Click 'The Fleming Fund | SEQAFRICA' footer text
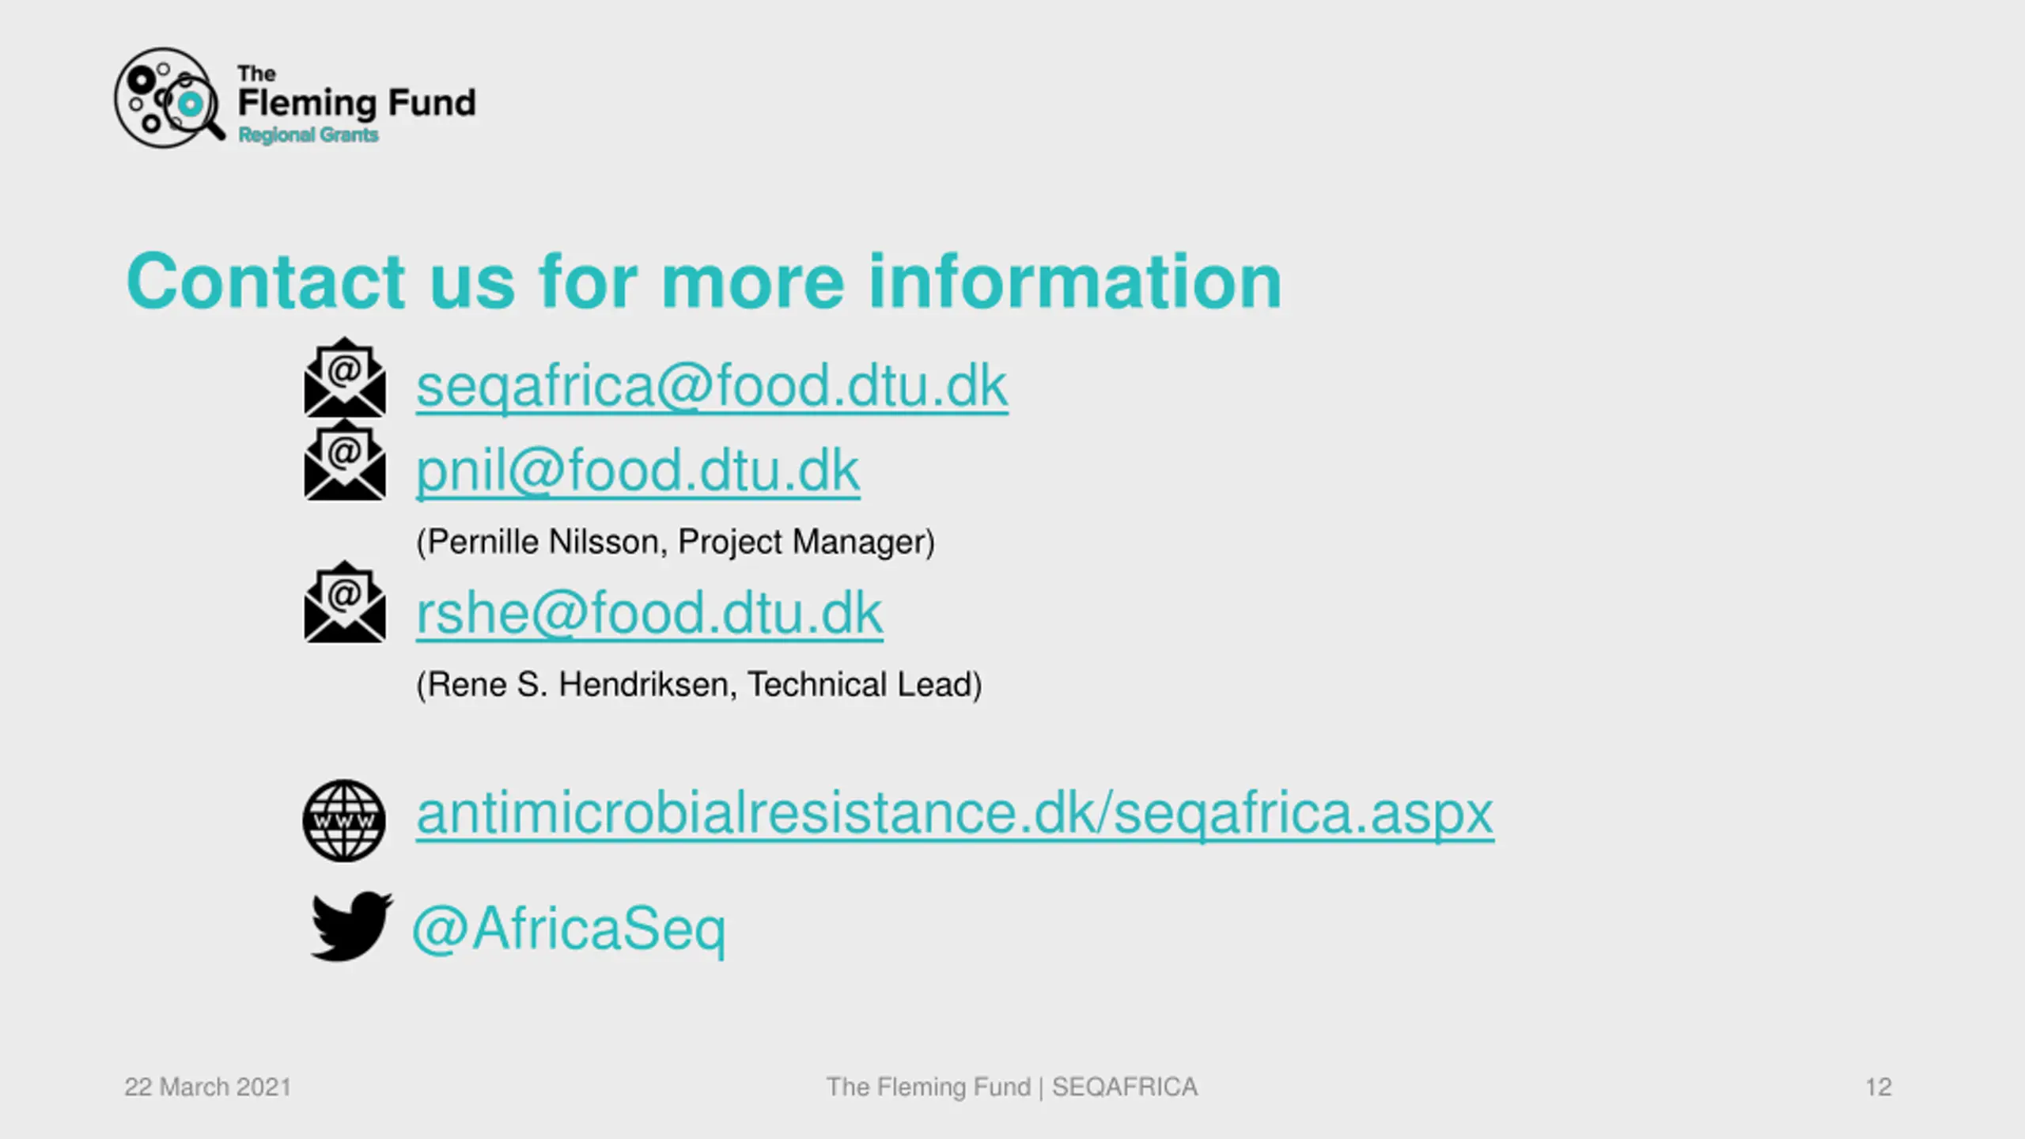Screen dimensions: 2025x1139 (x=1012, y=1088)
